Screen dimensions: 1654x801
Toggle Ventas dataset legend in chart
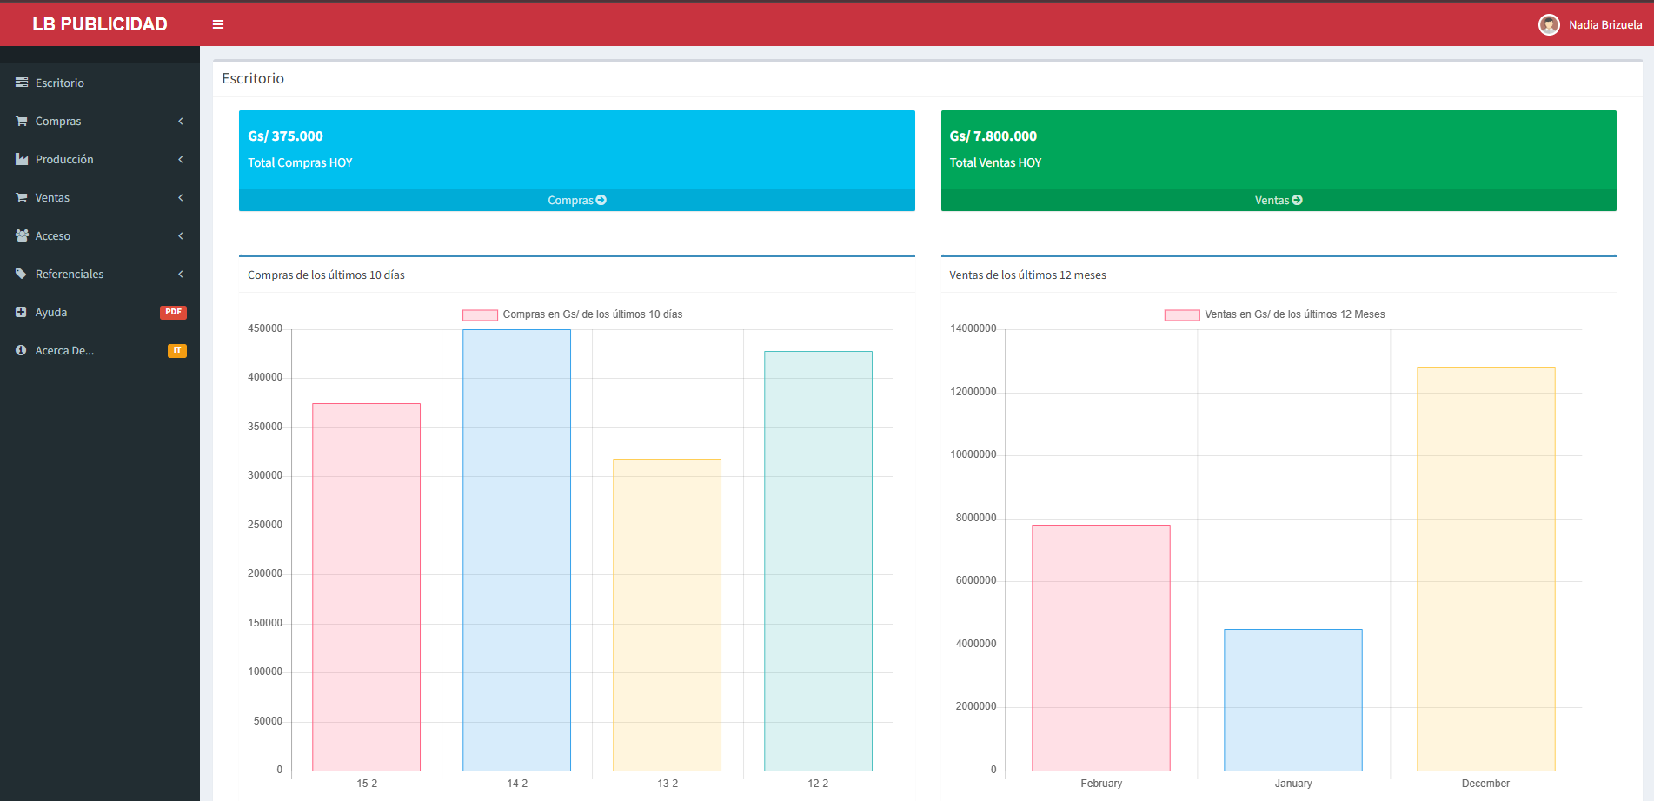pos(1182,314)
